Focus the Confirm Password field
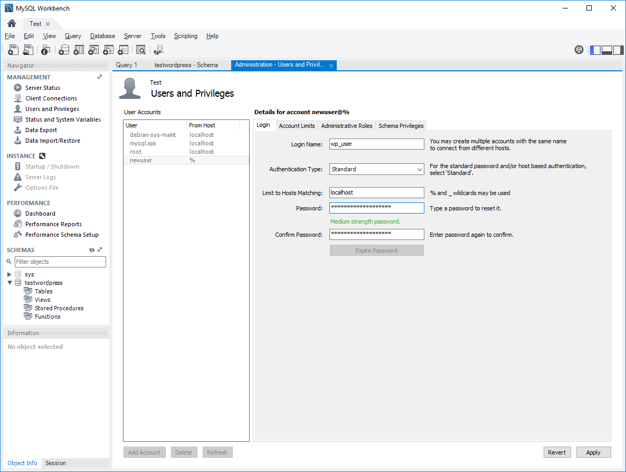This screenshot has height=472, width=626. tap(376, 234)
